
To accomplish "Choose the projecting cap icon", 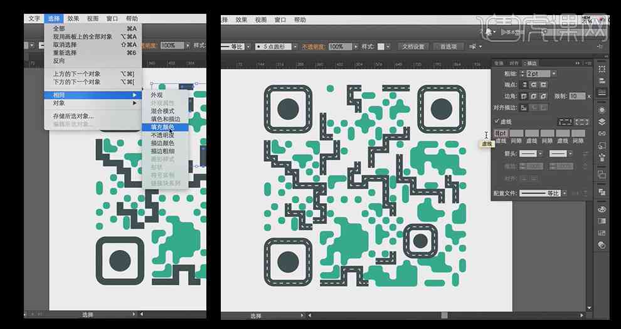I will pyautogui.click(x=543, y=85).
